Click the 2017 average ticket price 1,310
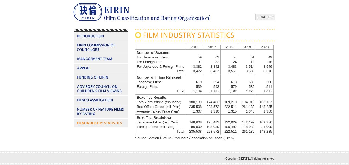 [x=215, y=111]
